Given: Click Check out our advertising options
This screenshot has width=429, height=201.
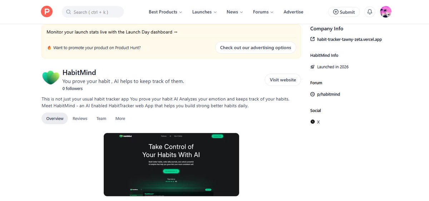Looking at the screenshot, I should coord(256,47).
